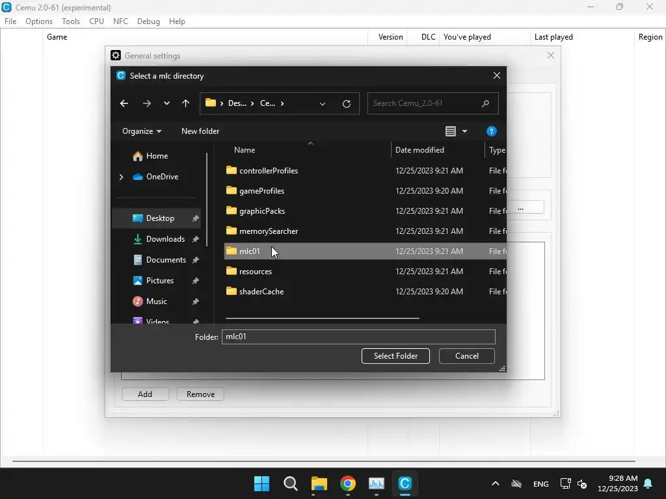Click the ENG language indicator
Screen dimensions: 666x499
pyautogui.click(x=540, y=484)
